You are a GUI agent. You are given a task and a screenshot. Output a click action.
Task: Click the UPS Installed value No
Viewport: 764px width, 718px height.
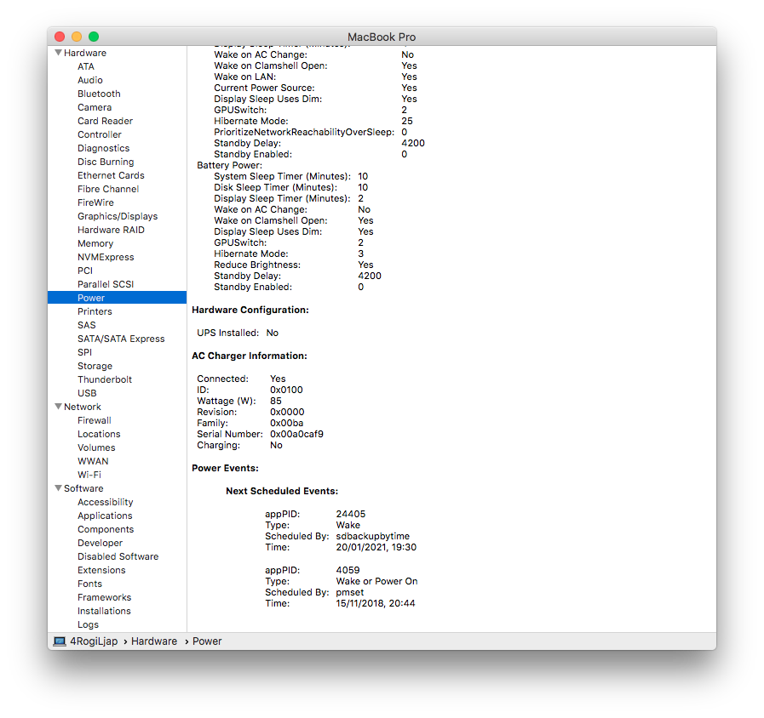coord(273,333)
